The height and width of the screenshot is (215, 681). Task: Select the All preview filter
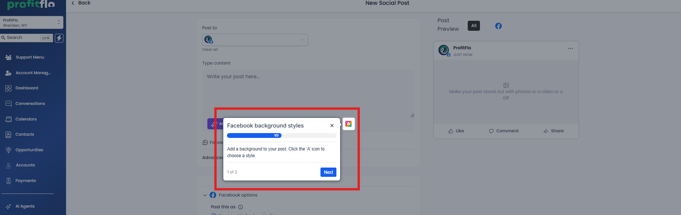click(x=474, y=26)
